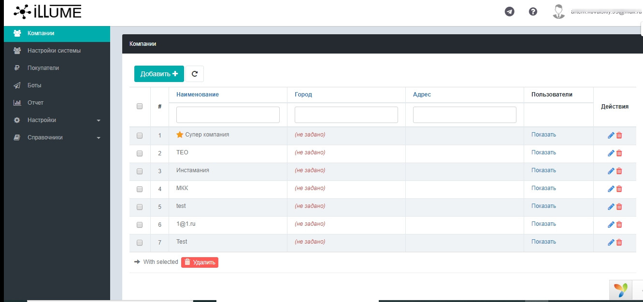Screen dimensions: 643x302
Task: Check the box for Инстамания
Action: (140, 171)
